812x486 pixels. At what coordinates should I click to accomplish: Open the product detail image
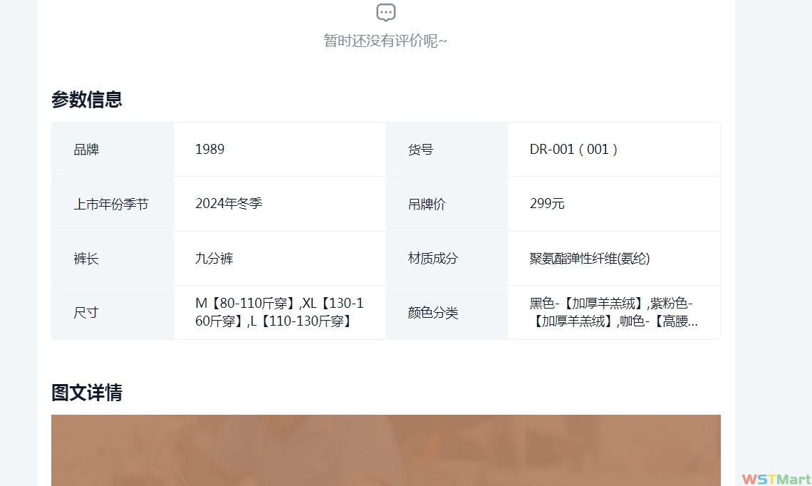click(x=385, y=450)
